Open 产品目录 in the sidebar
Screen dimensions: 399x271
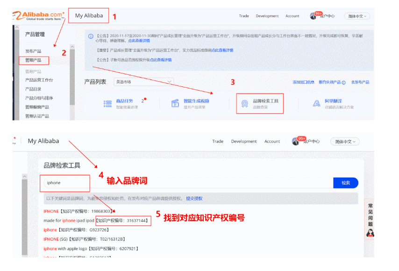[x=33, y=89]
